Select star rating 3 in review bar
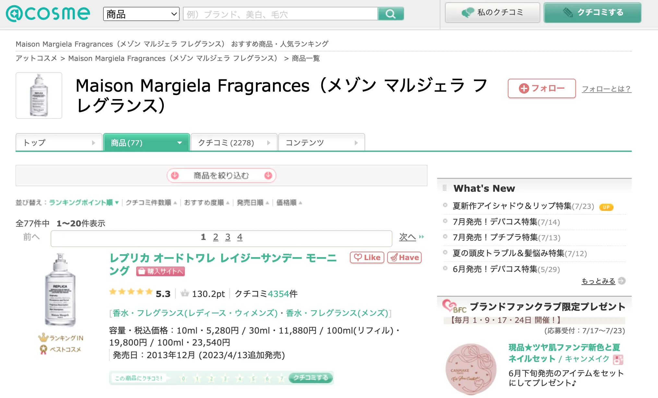658x398 pixels. [225, 378]
